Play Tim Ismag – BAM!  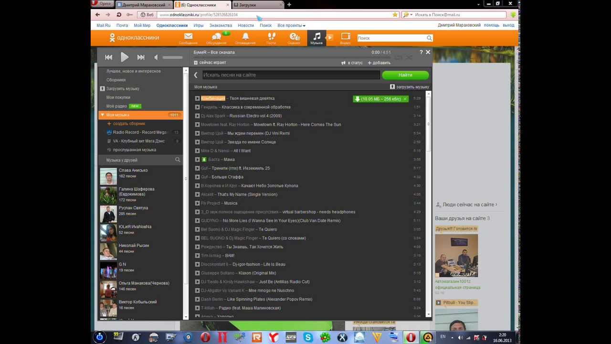coord(197,256)
